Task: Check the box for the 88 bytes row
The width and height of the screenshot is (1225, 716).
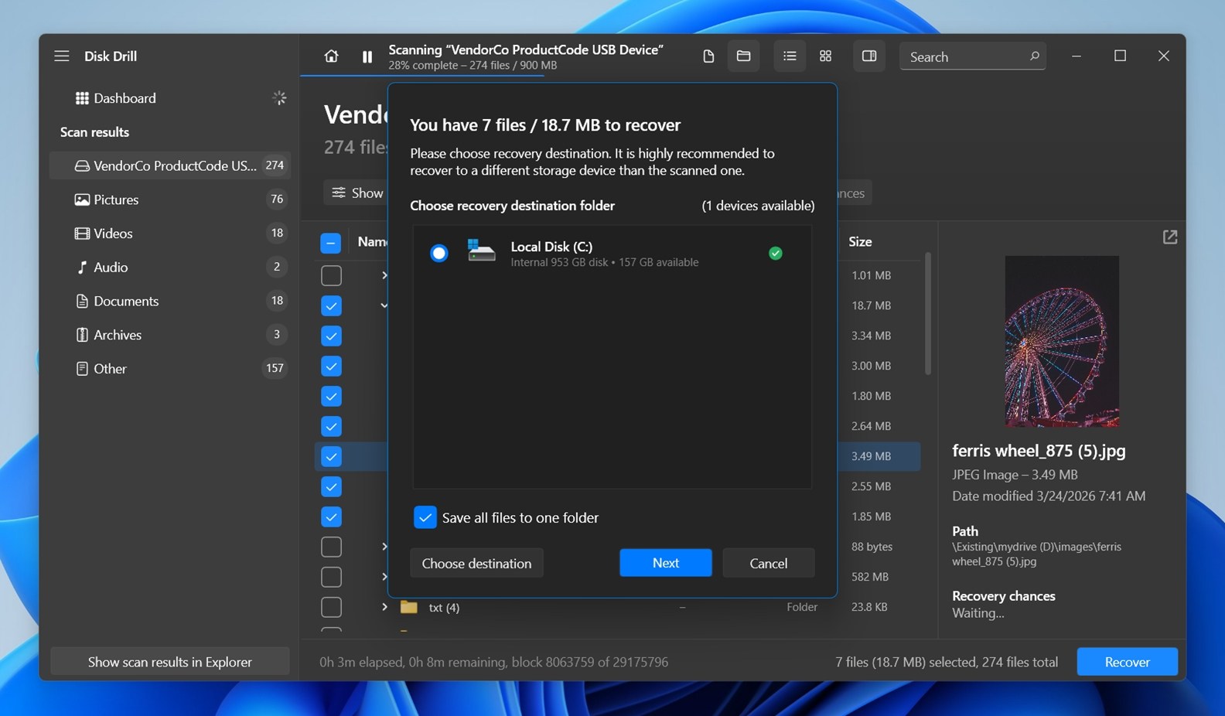Action: click(x=331, y=547)
